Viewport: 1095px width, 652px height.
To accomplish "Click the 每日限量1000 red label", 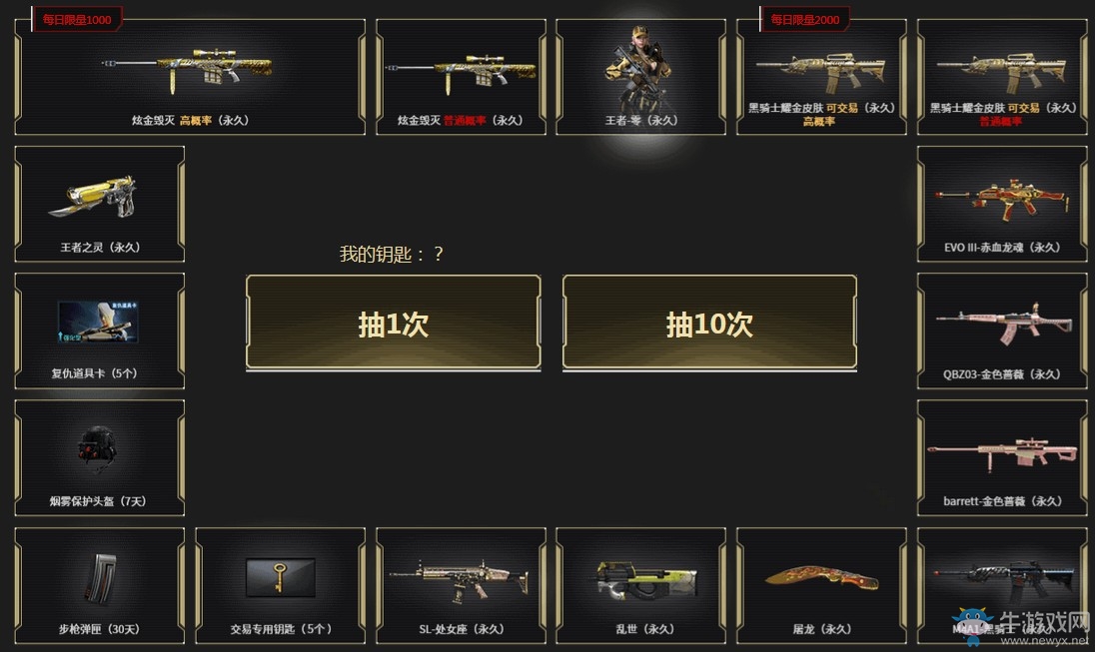I will pos(77,20).
